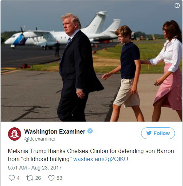
Task: Click the "childhood bullying" quoted text
Action: tap(46, 159)
